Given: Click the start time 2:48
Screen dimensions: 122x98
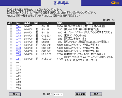Looking at the screenshot, I should coord(60,39).
